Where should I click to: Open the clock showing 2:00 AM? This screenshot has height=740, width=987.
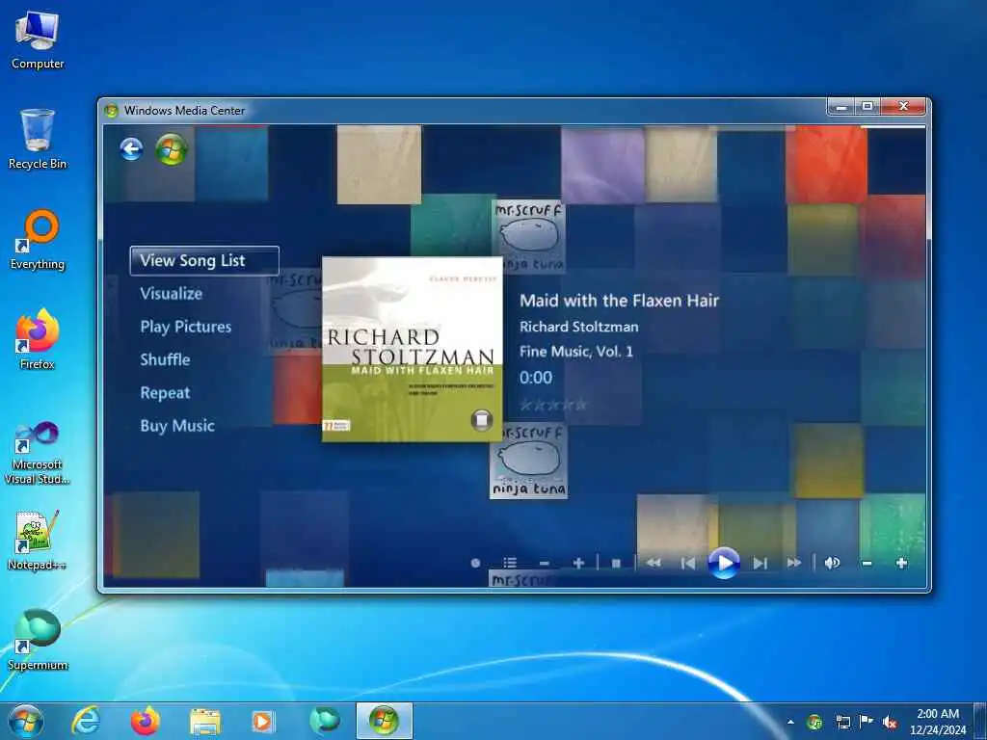938,722
